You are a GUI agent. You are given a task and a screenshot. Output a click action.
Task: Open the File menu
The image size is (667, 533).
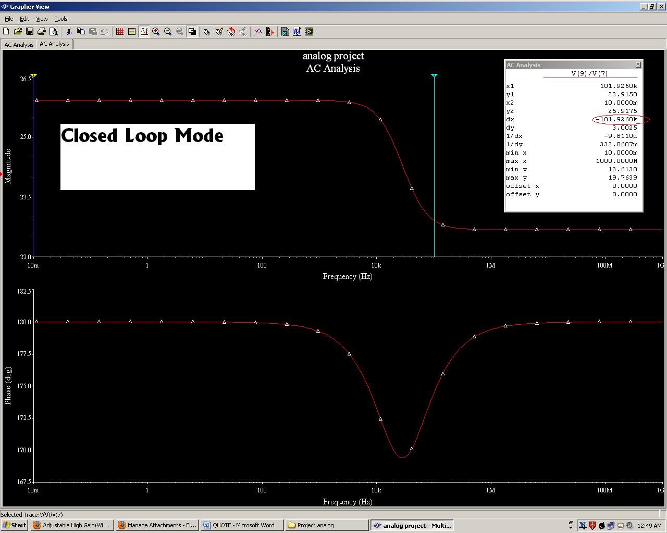(x=9, y=19)
